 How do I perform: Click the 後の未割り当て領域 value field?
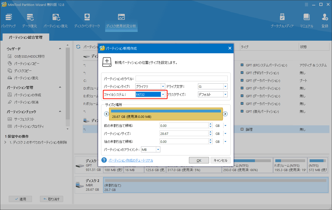pos(184,142)
